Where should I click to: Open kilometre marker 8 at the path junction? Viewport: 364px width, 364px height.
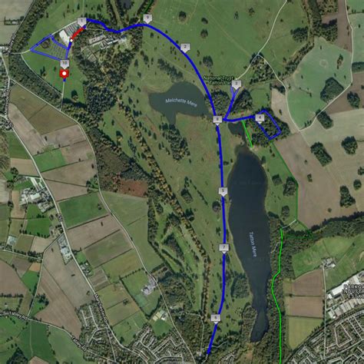tap(217, 120)
